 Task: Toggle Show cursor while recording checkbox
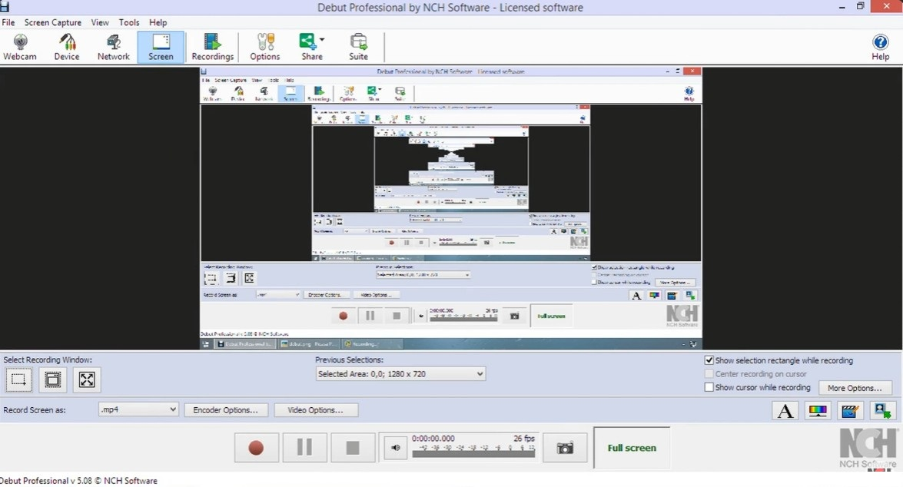click(x=709, y=387)
